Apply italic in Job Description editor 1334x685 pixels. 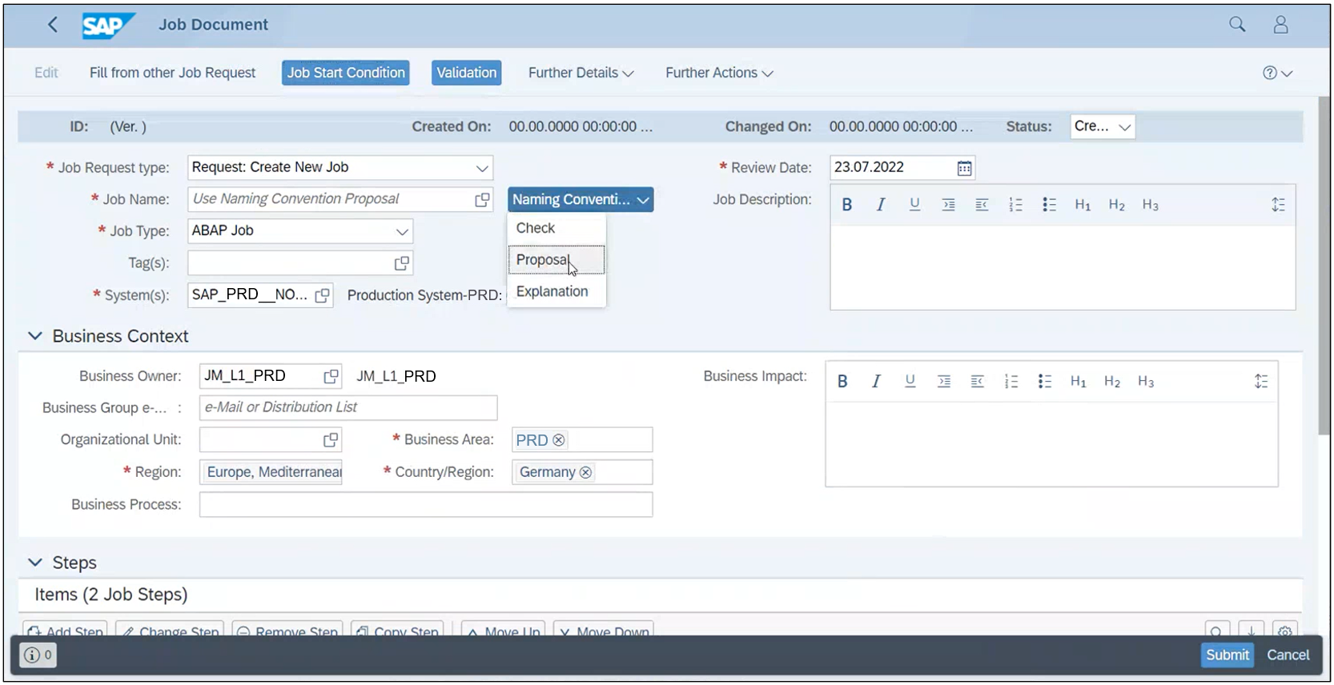(x=881, y=205)
